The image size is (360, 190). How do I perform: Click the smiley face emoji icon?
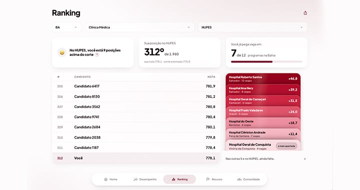pyautogui.click(x=62, y=52)
